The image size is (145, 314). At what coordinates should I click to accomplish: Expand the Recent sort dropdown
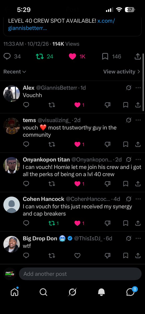click(x=15, y=72)
